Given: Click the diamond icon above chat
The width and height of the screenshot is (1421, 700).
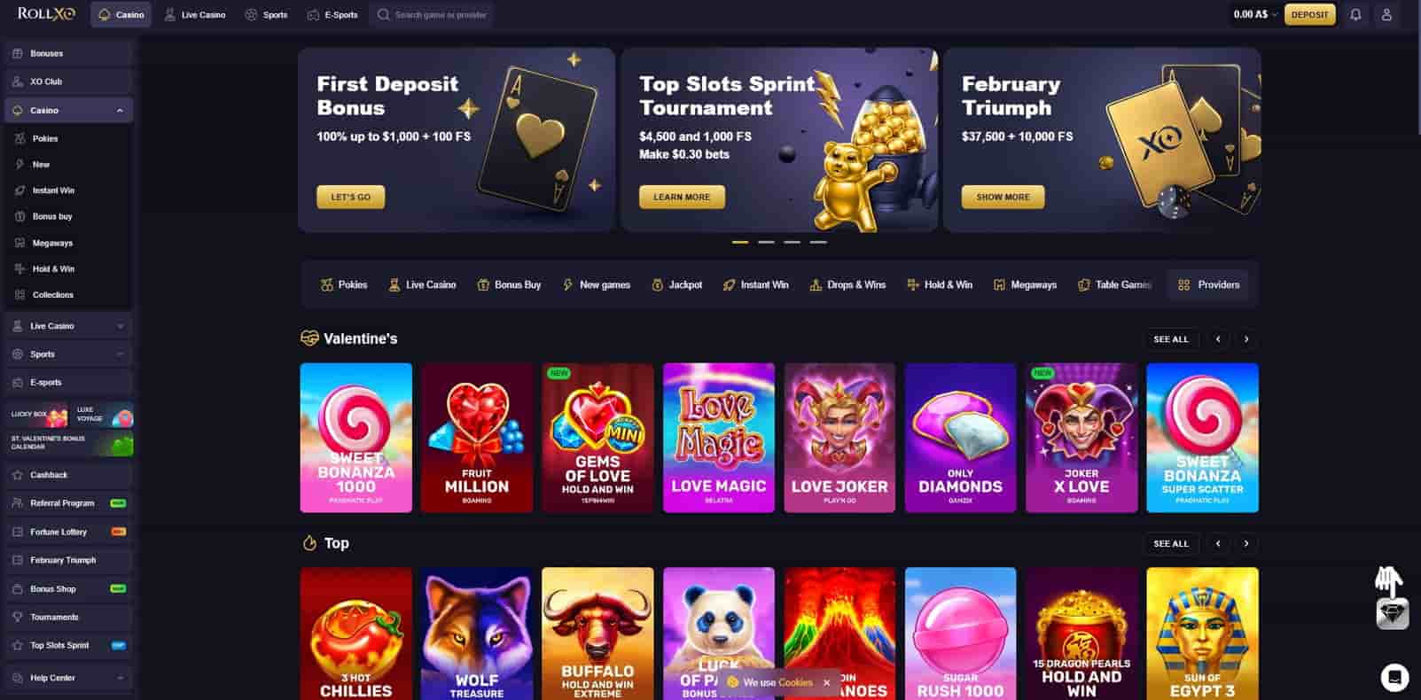Looking at the screenshot, I should click(x=1392, y=614).
